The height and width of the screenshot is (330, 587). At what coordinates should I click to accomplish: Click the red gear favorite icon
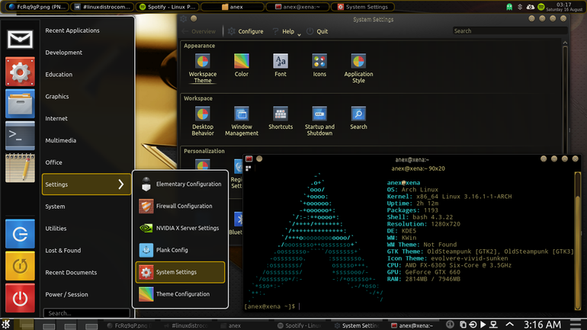click(21, 72)
